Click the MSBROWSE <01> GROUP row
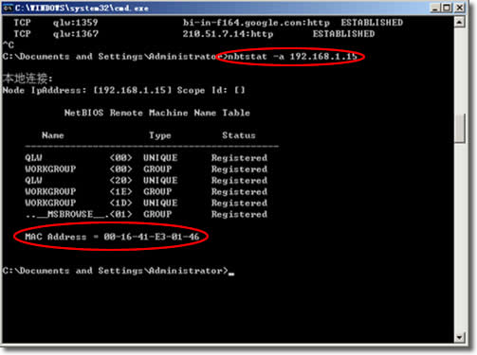477x355 pixels. pyautogui.click(x=146, y=214)
